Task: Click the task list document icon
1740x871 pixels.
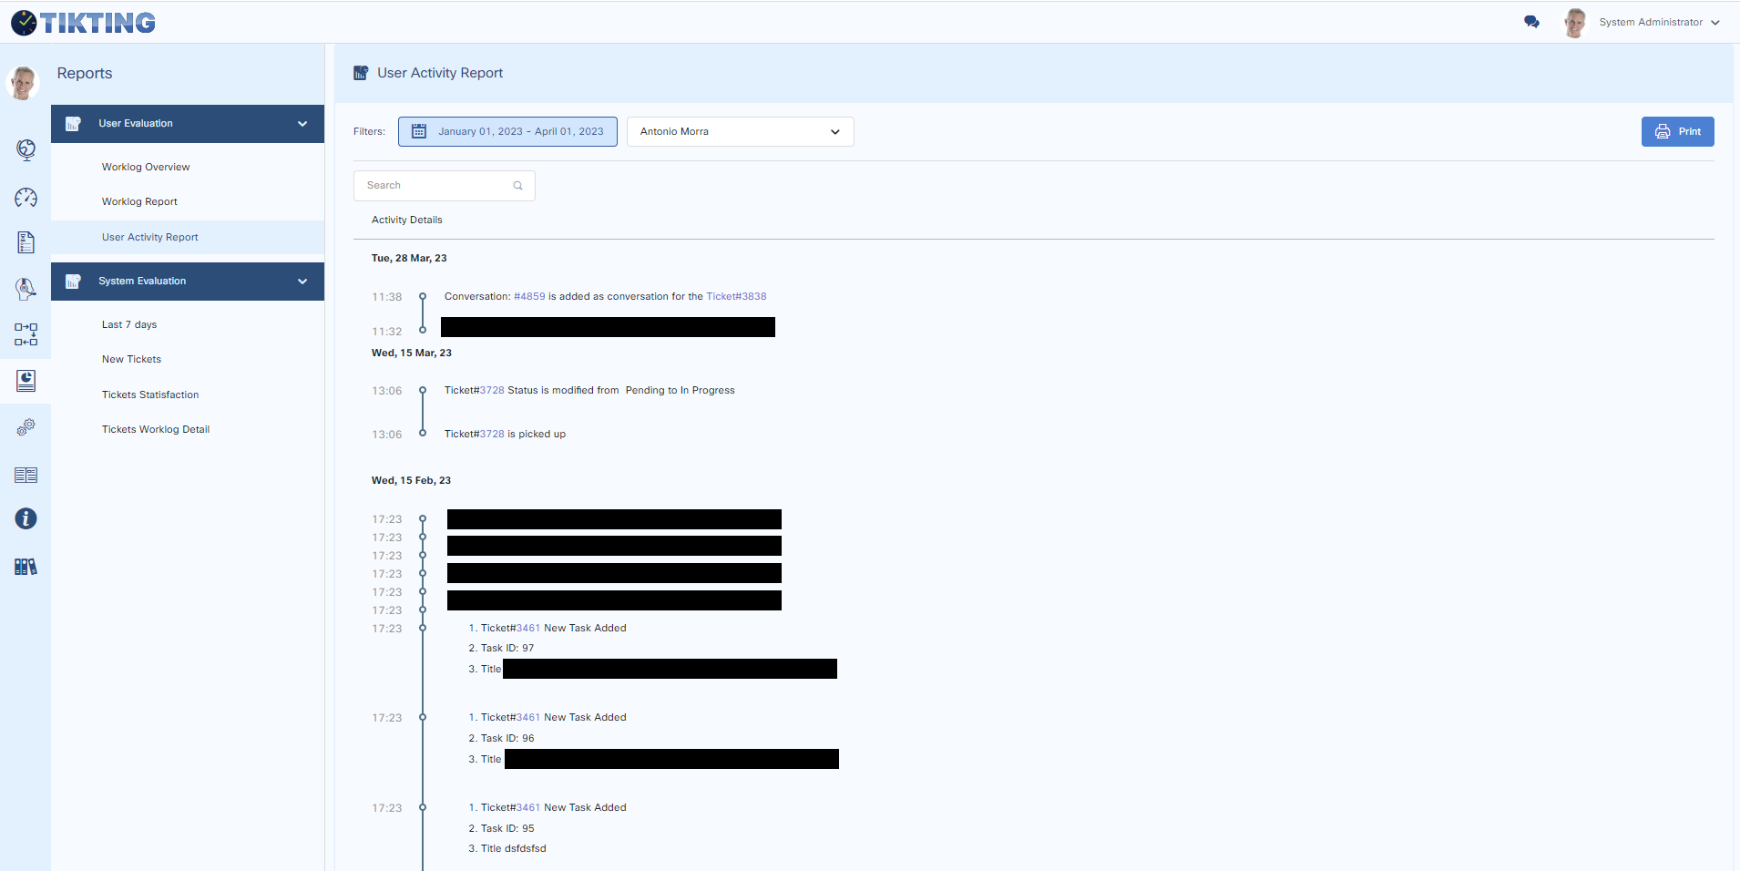Action: [26, 242]
